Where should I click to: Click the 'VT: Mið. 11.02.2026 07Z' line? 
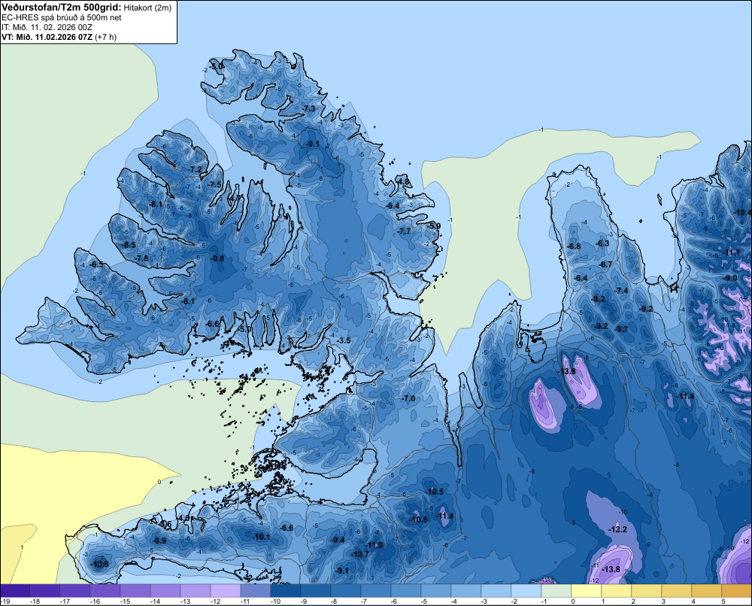47,37
